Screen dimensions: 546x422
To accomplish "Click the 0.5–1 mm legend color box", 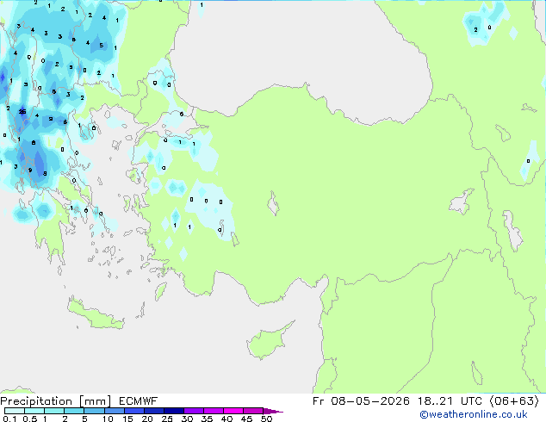I will point(34,411).
